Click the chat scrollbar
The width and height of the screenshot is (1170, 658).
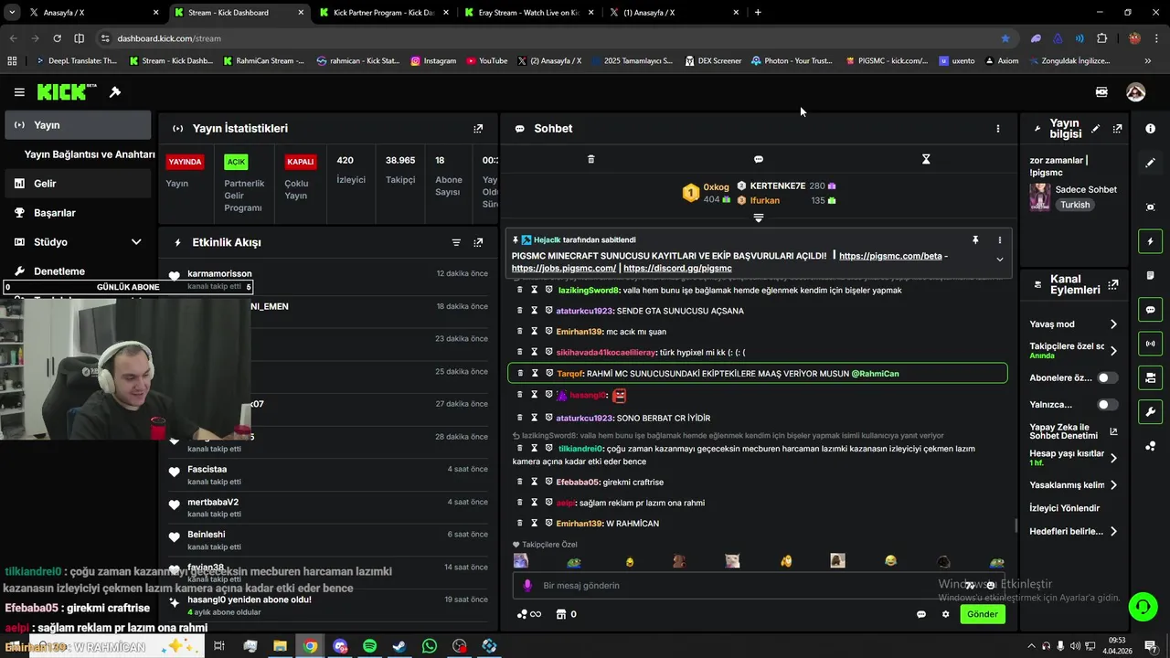tap(1015, 525)
